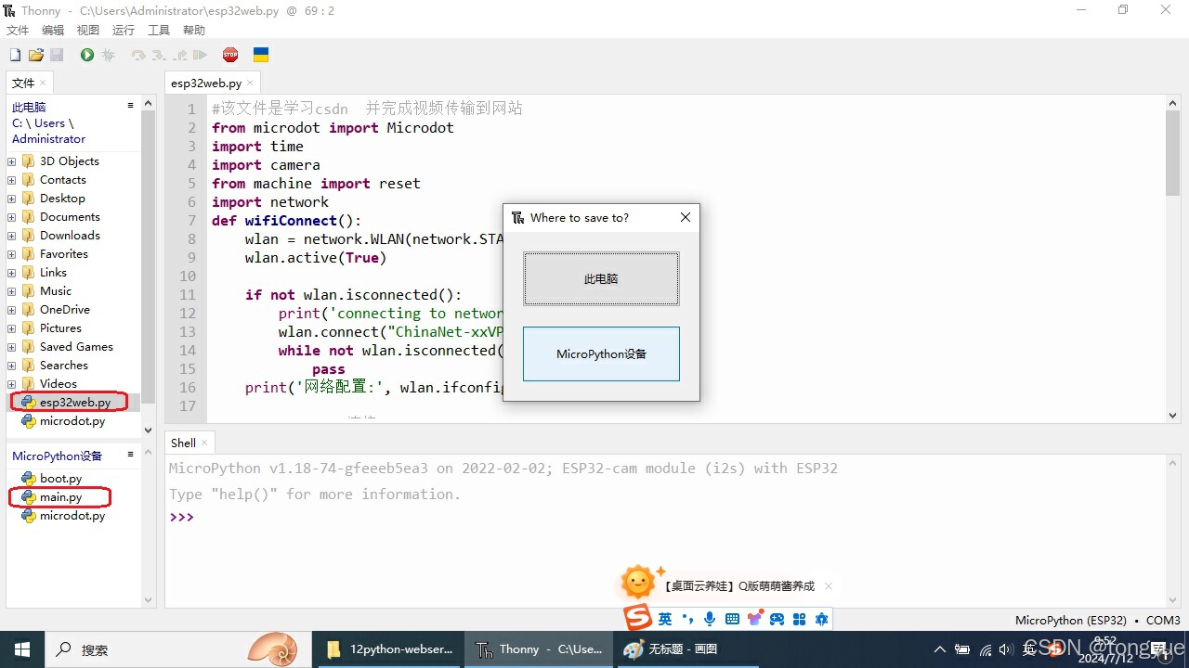1189x668 pixels.
Task: Select main.py on the MicroPython device
Action: point(60,497)
